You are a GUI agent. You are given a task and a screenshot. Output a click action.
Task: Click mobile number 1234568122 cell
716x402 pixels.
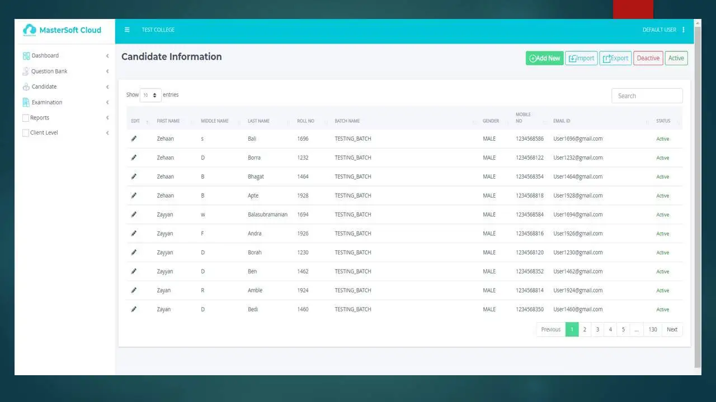pos(530,157)
